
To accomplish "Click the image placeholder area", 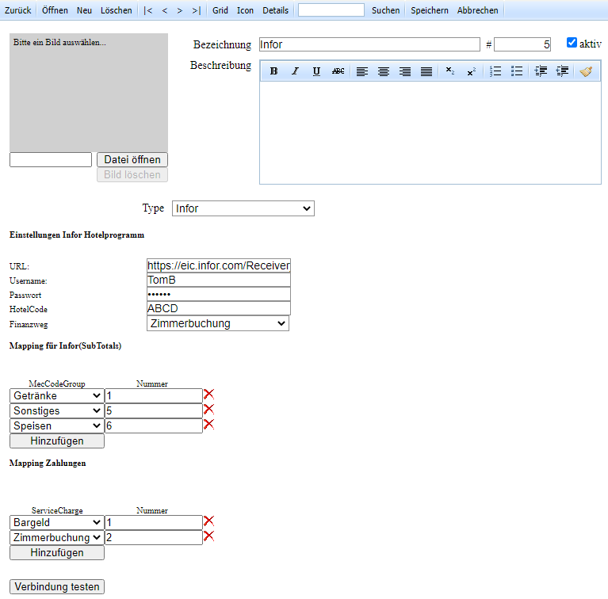I will pos(89,93).
